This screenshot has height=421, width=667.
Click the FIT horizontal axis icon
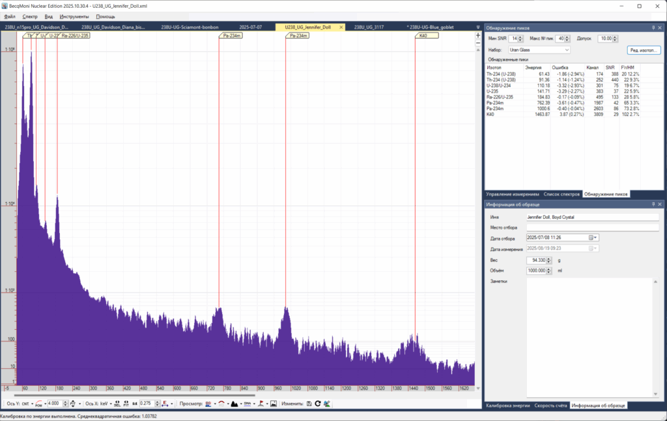[126, 404]
